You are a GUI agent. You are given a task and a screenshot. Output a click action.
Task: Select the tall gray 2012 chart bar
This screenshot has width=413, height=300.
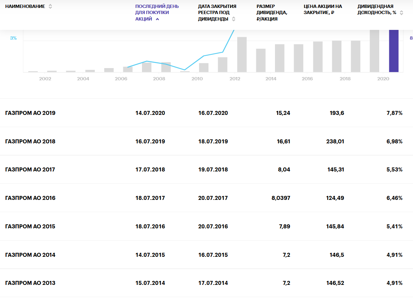click(242, 54)
